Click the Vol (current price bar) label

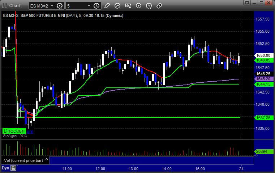(25, 160)
